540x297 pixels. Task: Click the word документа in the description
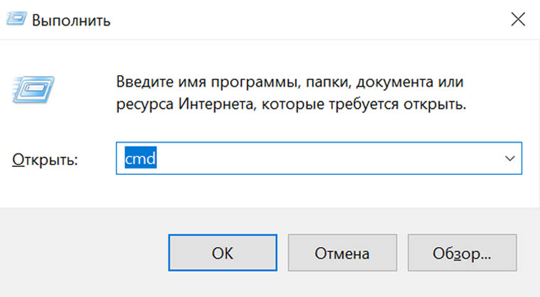tap(394, 82)
